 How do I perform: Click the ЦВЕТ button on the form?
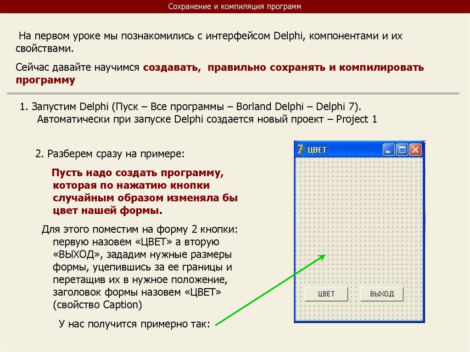pyautogui.click(x=326, y=294)
